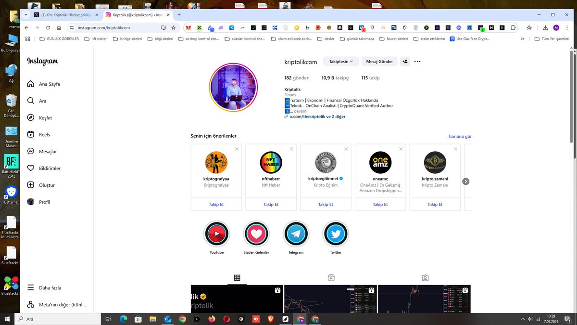Open Profil in the sidebar
This screenshot has width=577, height=325.
(x=38, y=202)
